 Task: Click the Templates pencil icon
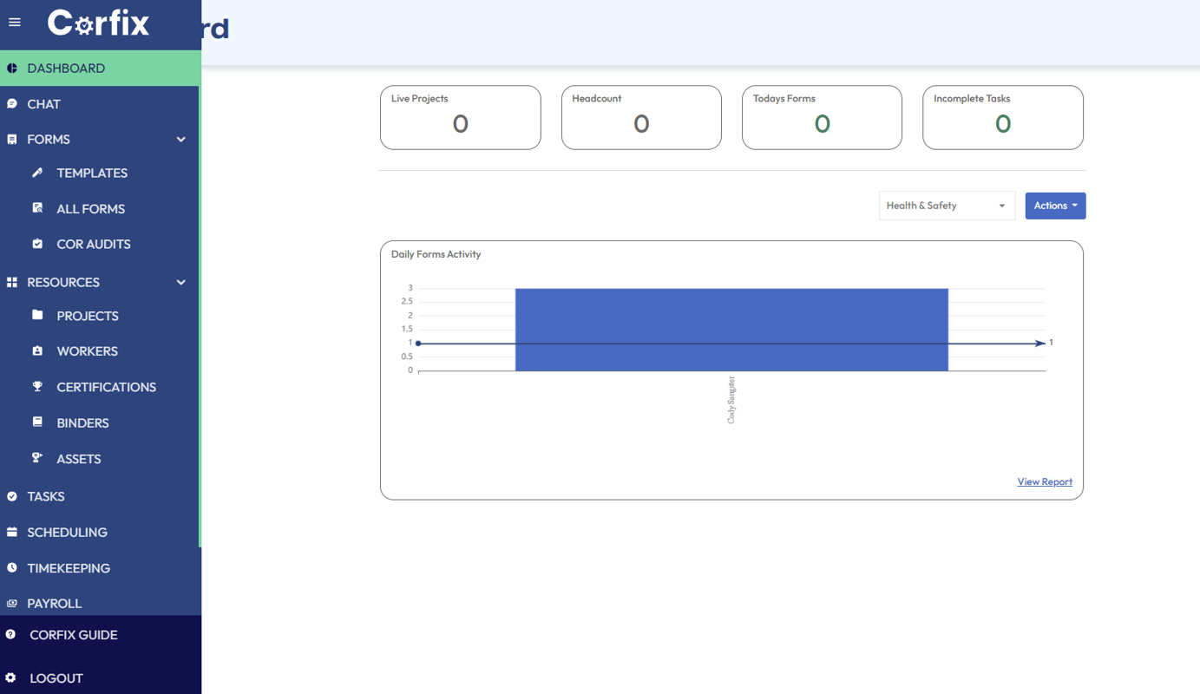(x=37, y=173)
